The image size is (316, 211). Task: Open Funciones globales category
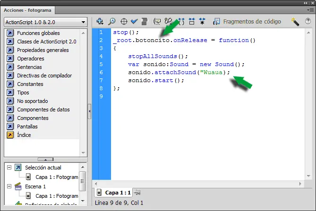click(38, 33)
